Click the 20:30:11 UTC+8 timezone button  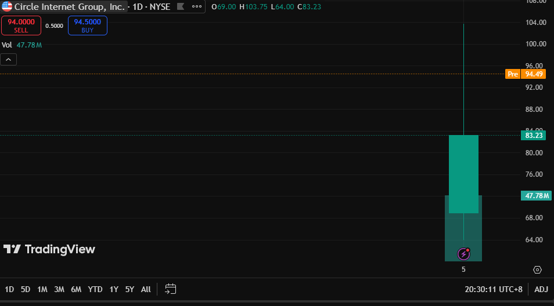point(494,289)
